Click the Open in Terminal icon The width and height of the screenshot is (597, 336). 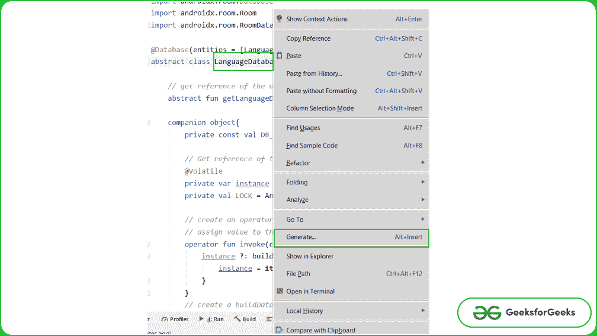point(280,292)
